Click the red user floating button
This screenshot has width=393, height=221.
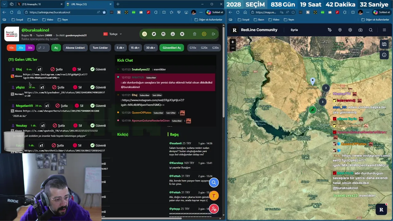click(x=214, y=209)
